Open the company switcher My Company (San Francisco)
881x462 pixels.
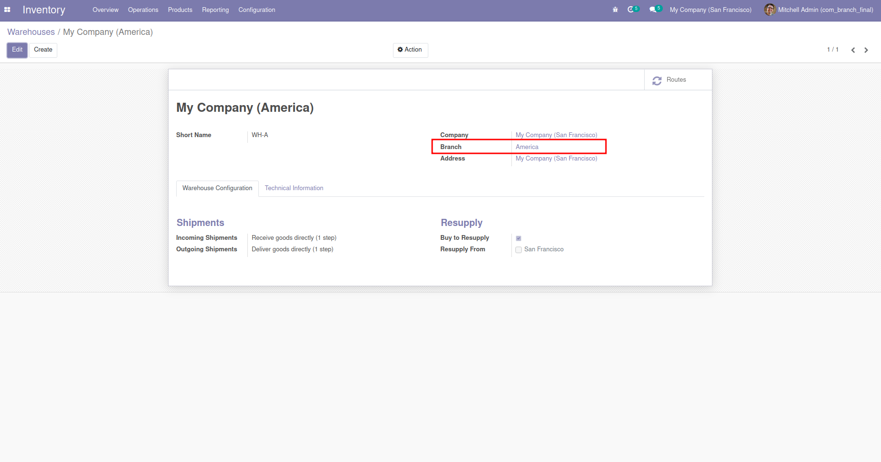710,10
